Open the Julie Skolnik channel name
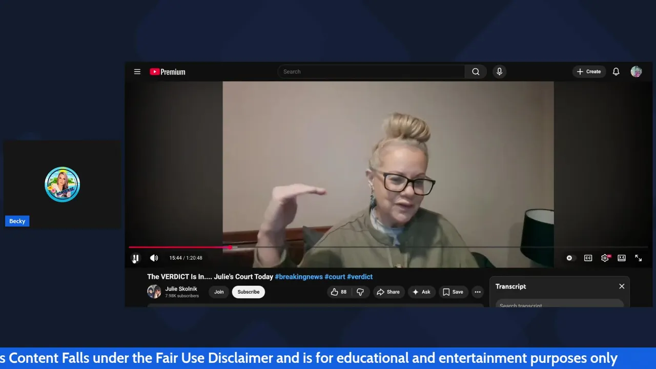Image resolution: width=656 pixels, height=369 pixels. tap(181, 289)
